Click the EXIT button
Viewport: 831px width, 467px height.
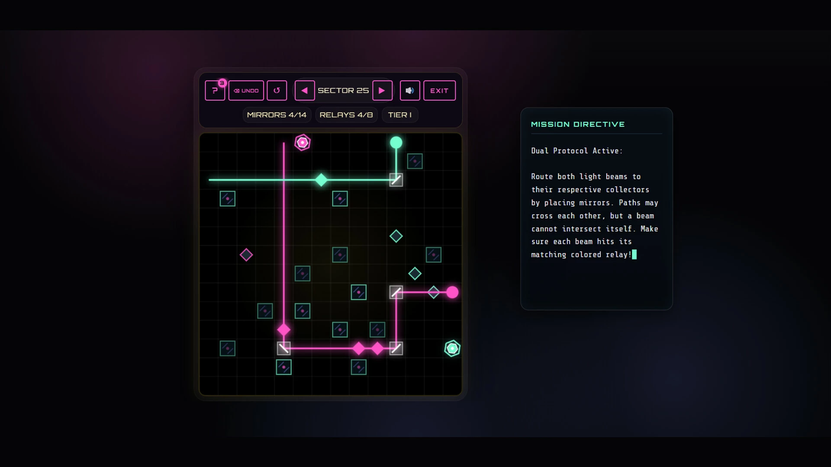(x=439, y=90)
